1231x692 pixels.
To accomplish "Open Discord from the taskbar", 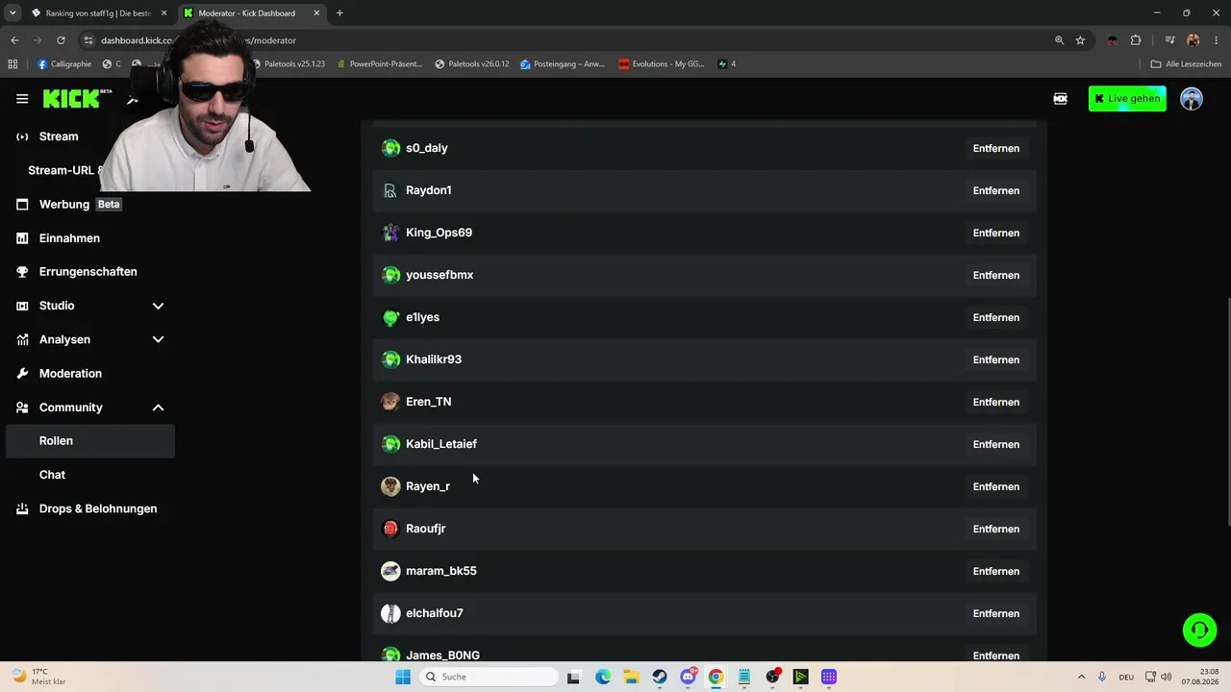I will [x=688, y=677].
